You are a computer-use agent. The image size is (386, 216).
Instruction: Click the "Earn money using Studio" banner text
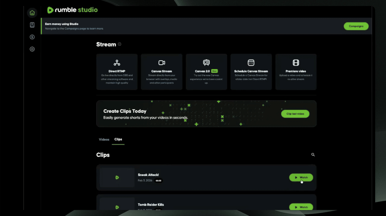click(62, 24)
